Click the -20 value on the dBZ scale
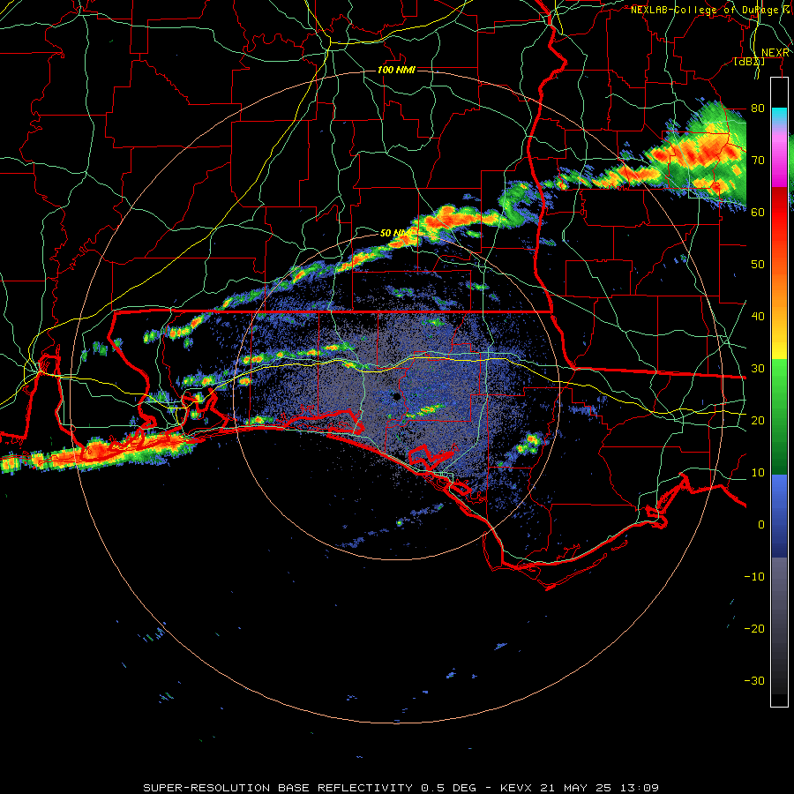The height and width of the screenshot is (794, 794). pos(754,628)
